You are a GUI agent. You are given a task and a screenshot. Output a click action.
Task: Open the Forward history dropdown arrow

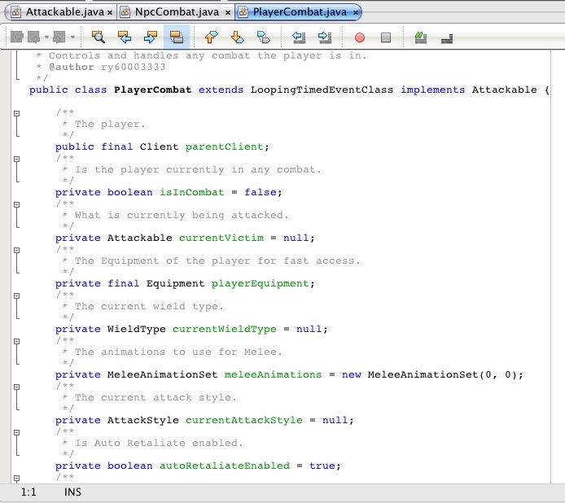pos(72,37)
